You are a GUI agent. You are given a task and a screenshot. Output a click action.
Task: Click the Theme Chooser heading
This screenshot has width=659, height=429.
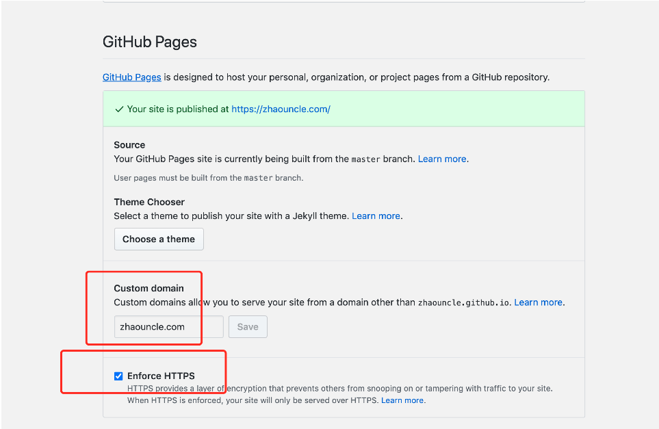[x=149, y=202]
